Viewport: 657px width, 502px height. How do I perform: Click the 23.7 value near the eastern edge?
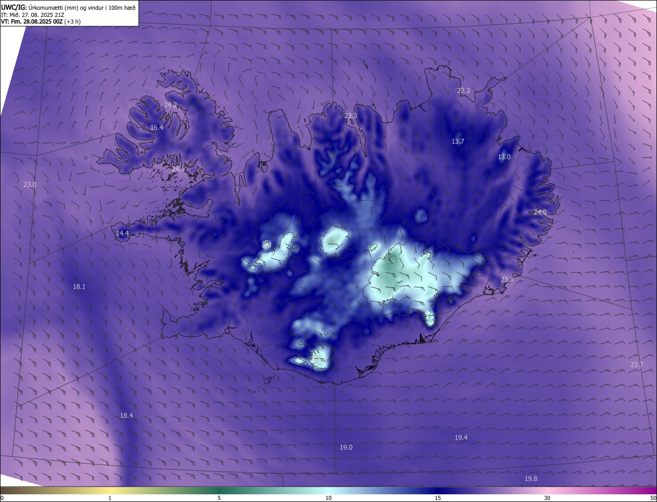(x=636, y=364)
